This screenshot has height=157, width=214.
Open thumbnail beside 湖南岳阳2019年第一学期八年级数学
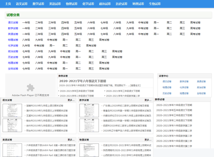pyautogui.click(x=89, y=125)
